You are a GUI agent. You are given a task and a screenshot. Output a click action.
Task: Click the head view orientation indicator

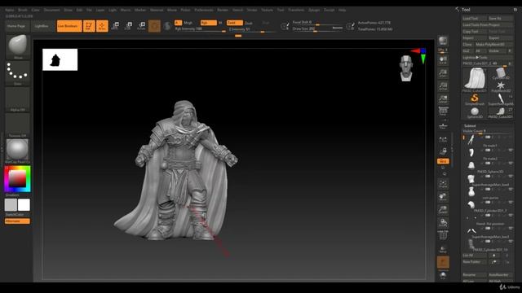(x=406, y=68)
